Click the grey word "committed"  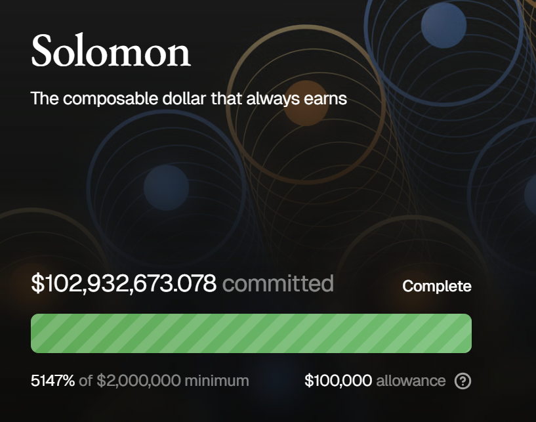pos(278,284)
